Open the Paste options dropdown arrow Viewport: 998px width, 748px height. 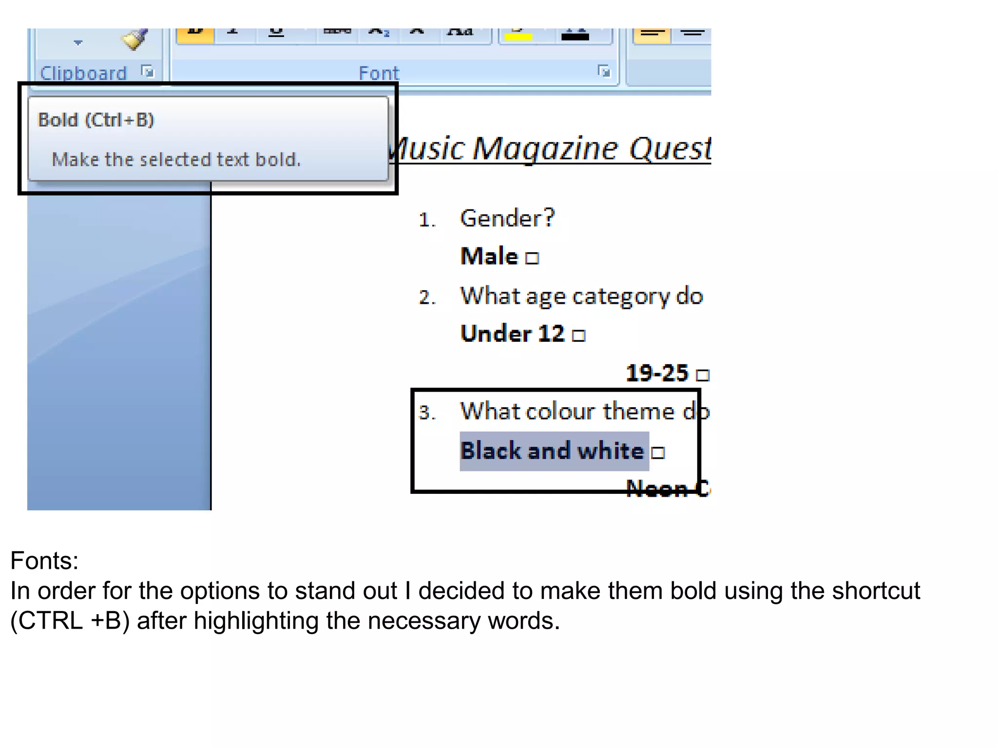tap(78, 43)
